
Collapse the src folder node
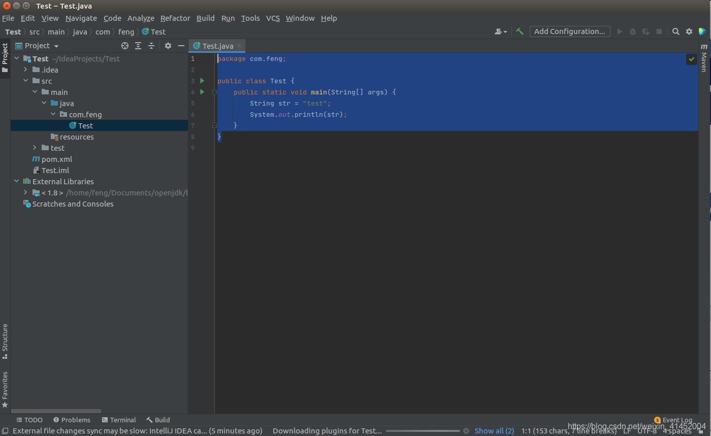(26, 81)
